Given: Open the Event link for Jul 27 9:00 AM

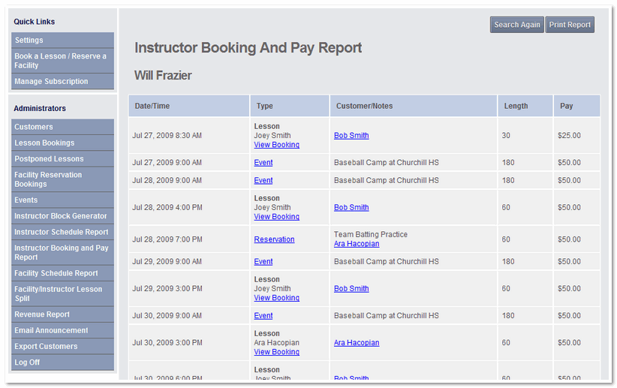Looking at the screenshot, I should (263, 163).
